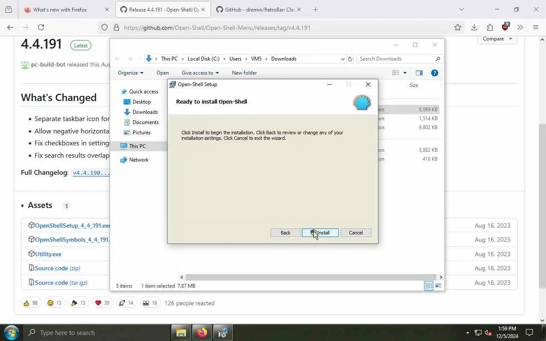Viewport: 546px width, 341px height.
Task: Open Firefox extensions puzzle icon
Action: pyautogui.click(x=490, y=27)
